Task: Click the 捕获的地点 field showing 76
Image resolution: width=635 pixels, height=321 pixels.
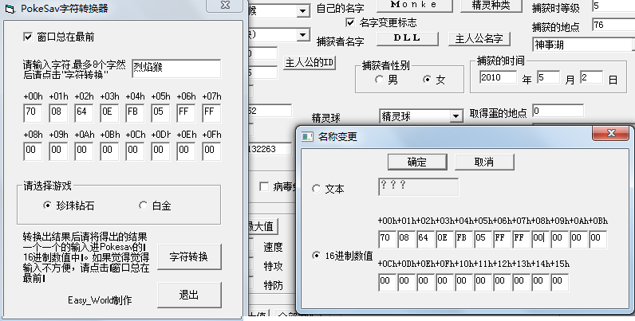Action: (613, 25)
